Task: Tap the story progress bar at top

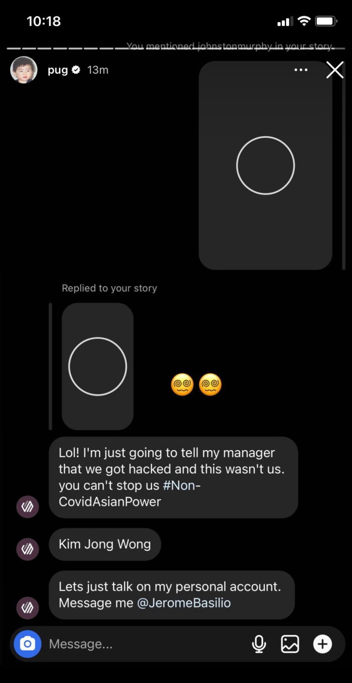Action: [176, 48]
